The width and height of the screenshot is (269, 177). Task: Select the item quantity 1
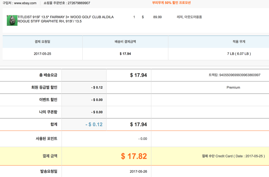pyautogui.click(x=134, y=17)
